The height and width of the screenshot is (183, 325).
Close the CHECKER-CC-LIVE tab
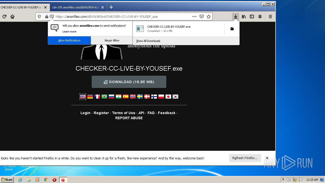(45, 7)
